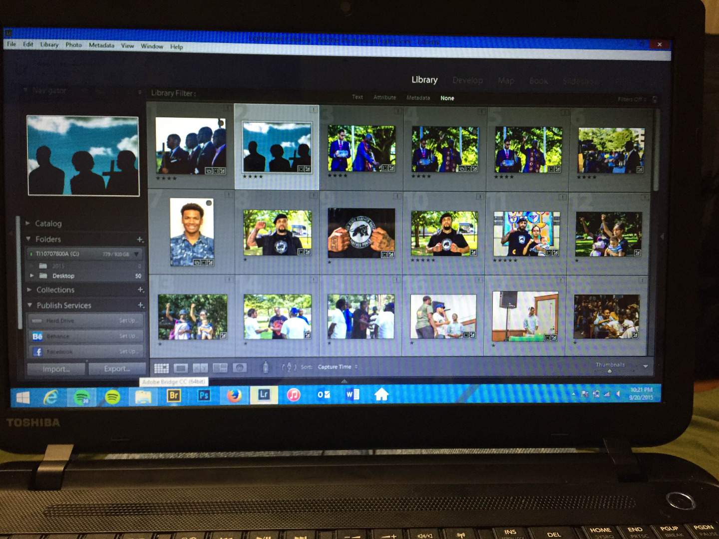The height and width of the screenshot is (539, 719).
Task: Click the volume speaker tray icon
Action: pos(619,394)
